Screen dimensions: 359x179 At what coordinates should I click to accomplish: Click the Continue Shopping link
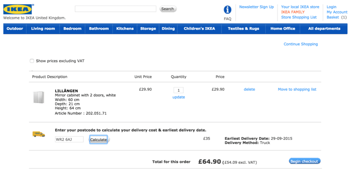[301, 44]
